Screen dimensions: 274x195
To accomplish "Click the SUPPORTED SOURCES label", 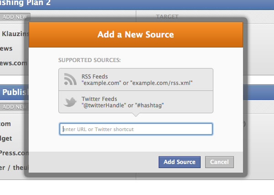I will (89, 60).
